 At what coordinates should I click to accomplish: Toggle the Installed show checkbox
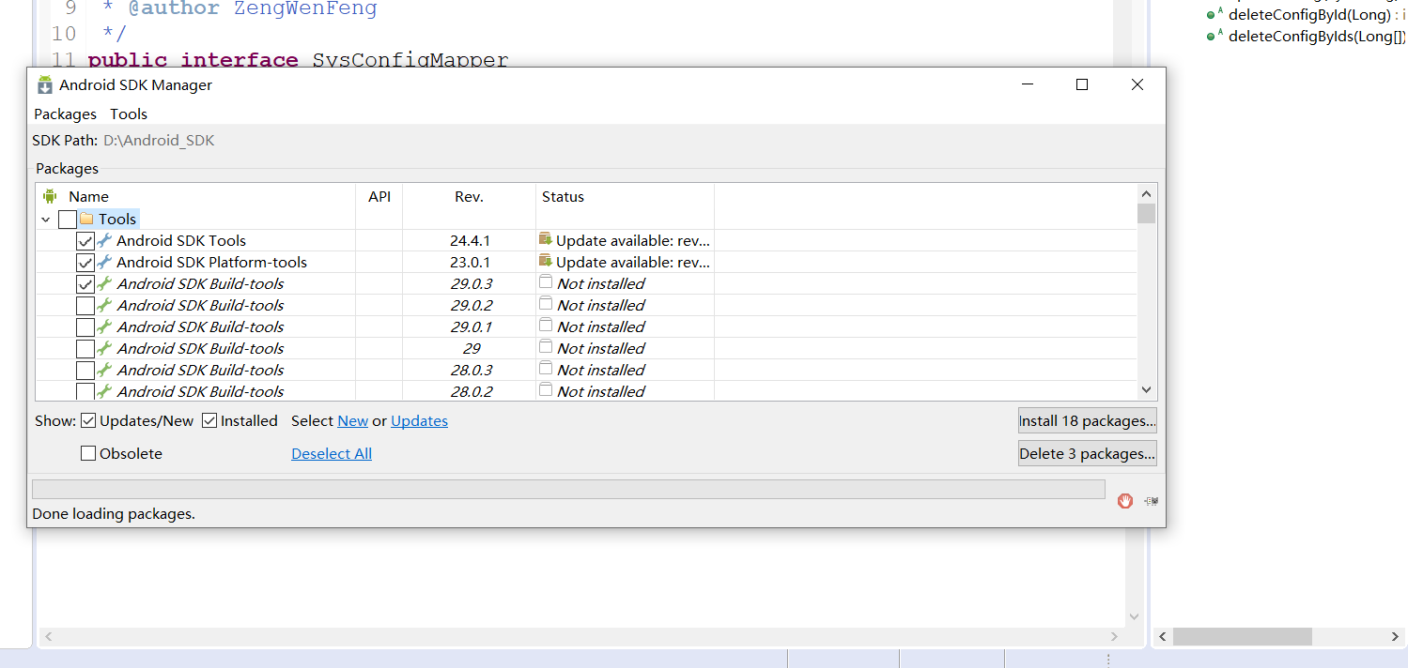click(x=209, y=420)
